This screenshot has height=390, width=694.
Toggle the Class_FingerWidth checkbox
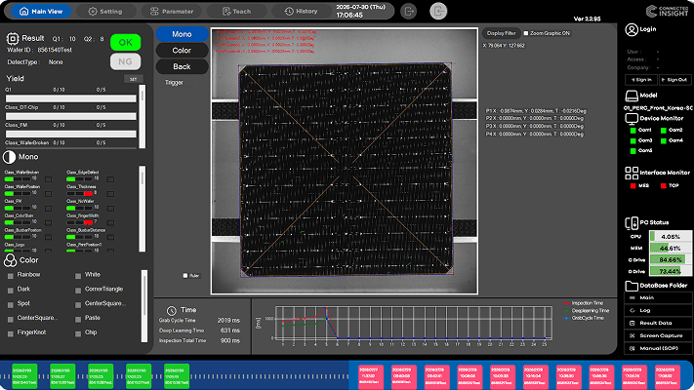tap(110, 223)
